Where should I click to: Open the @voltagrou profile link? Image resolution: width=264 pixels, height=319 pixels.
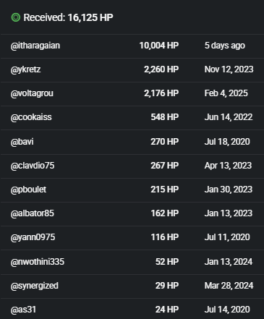(32, 93)
